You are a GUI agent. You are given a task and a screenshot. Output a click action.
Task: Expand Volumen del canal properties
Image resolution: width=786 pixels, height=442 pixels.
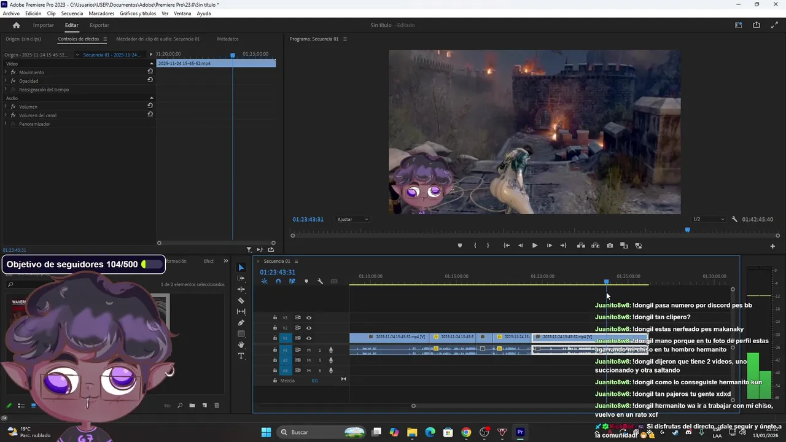(x=6, y=115)
